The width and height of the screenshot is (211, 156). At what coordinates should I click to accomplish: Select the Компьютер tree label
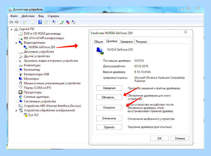point(32,70)
